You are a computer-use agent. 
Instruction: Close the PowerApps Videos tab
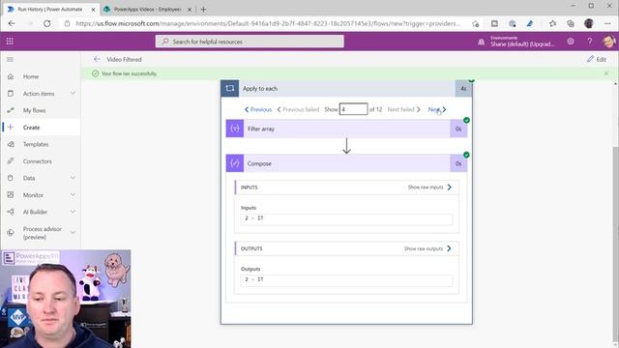pos(190,9)
